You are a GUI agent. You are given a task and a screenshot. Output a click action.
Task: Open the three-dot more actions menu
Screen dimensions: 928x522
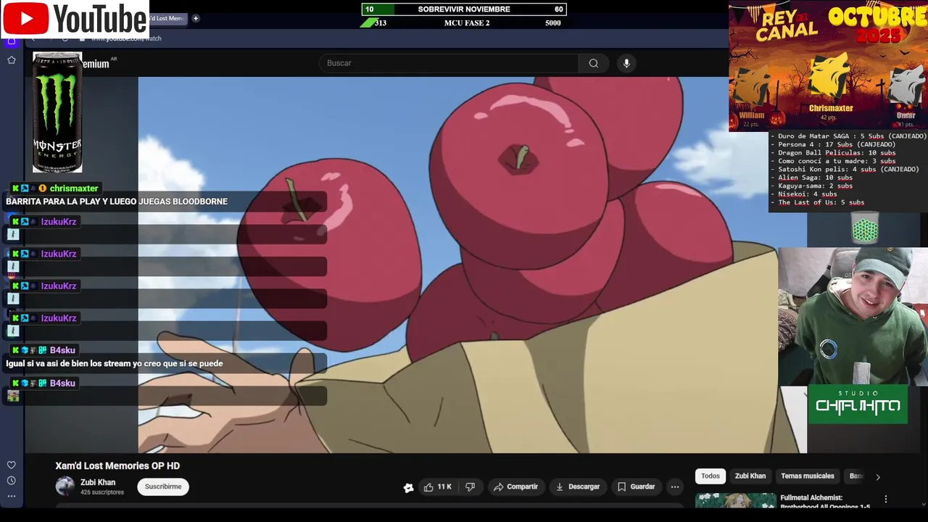tap(675, 487)
